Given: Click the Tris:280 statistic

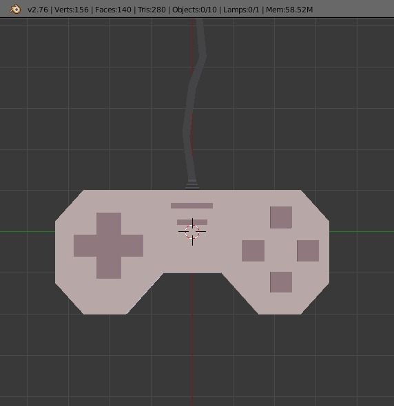Looking at the screenshot, I should pos(152,10).
